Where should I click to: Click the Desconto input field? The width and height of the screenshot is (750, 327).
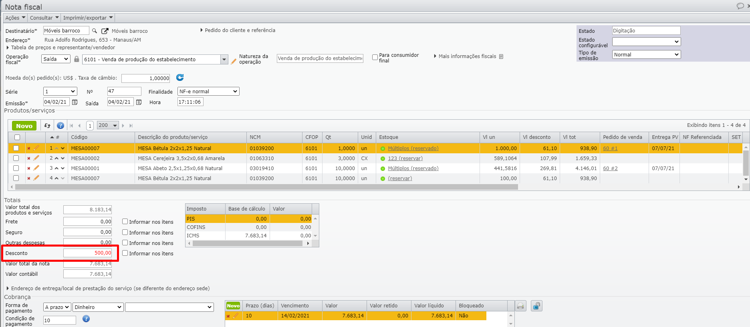point(88,253)
